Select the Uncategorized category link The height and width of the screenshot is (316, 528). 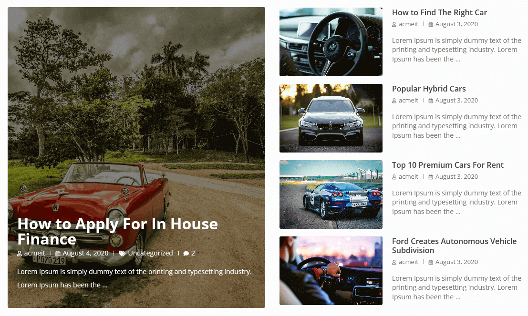150,253
